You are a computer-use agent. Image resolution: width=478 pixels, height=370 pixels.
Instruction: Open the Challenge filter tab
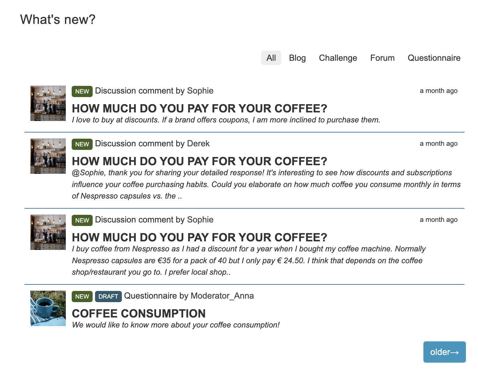click(x=338, y=58)
